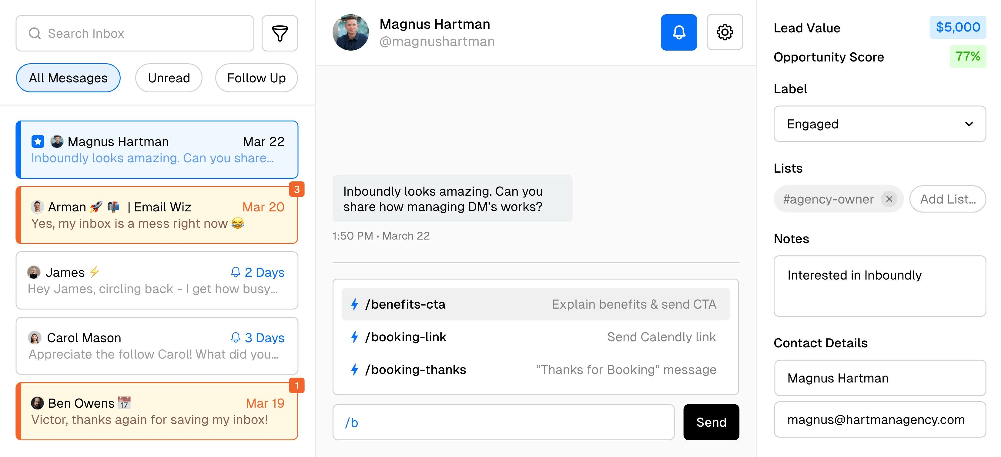Edit the Notes box Interested in Inboundly
This screenshot has width=1001, height=457.
click(x=880, y=286)
